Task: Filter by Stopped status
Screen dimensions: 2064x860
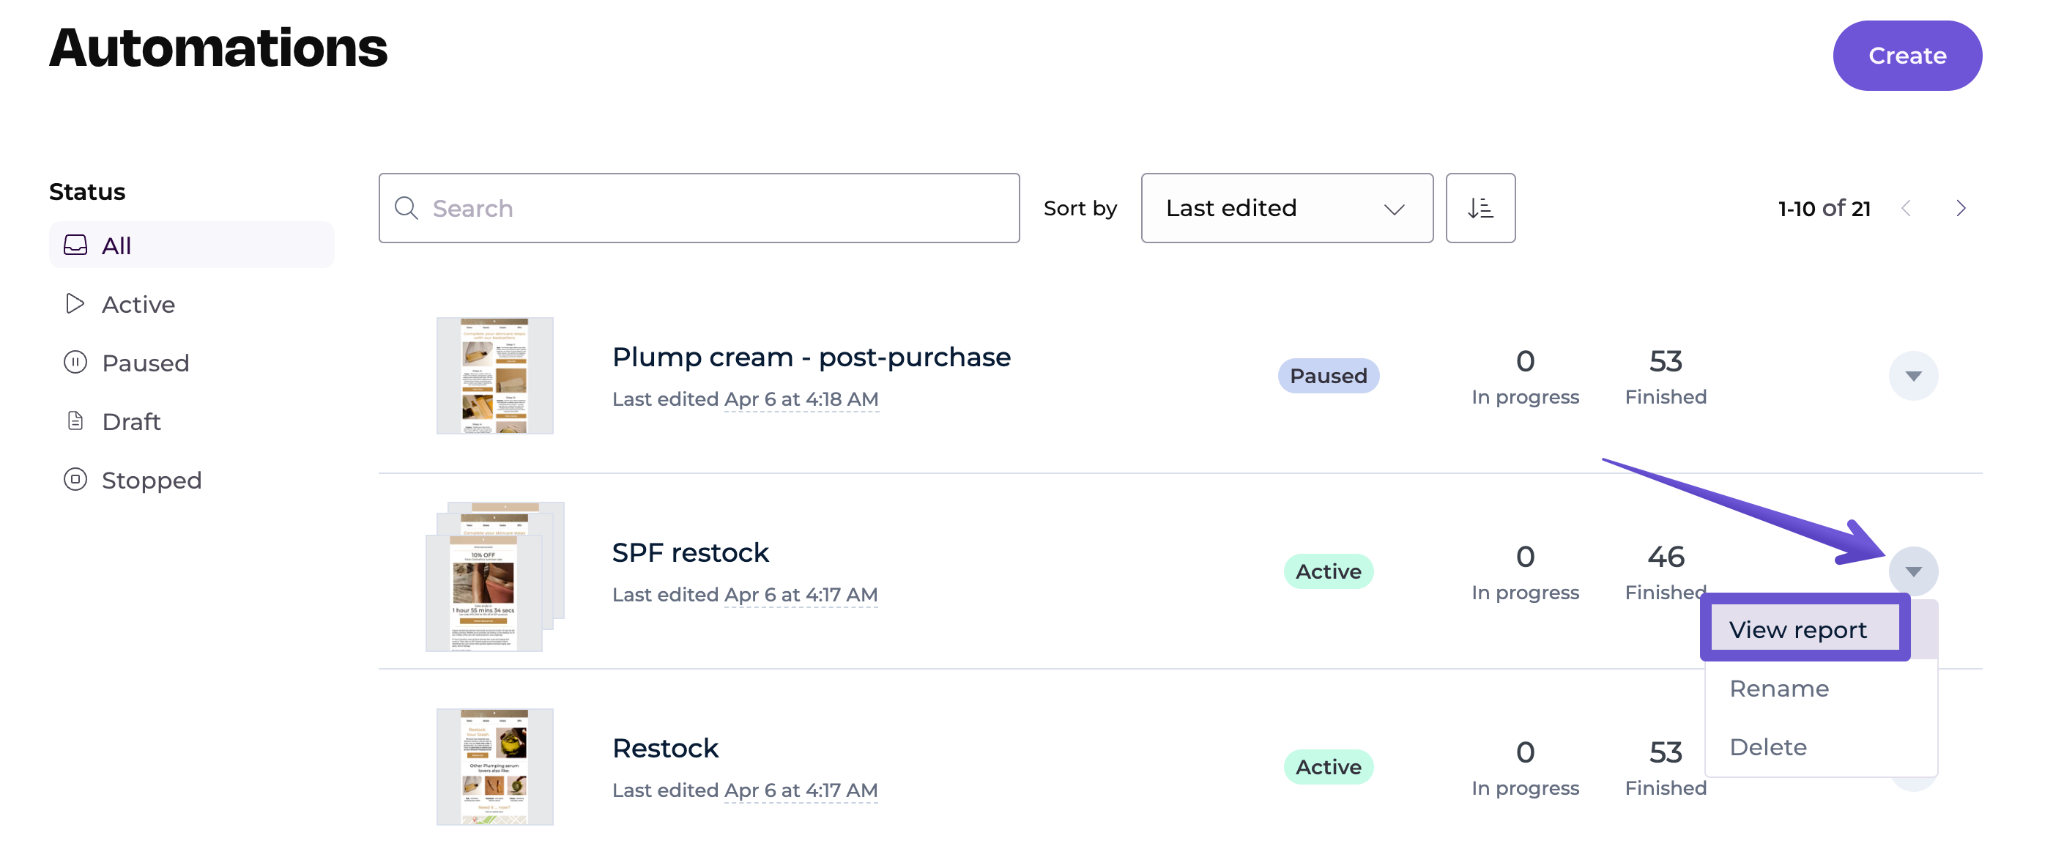Action: (152, 480)
